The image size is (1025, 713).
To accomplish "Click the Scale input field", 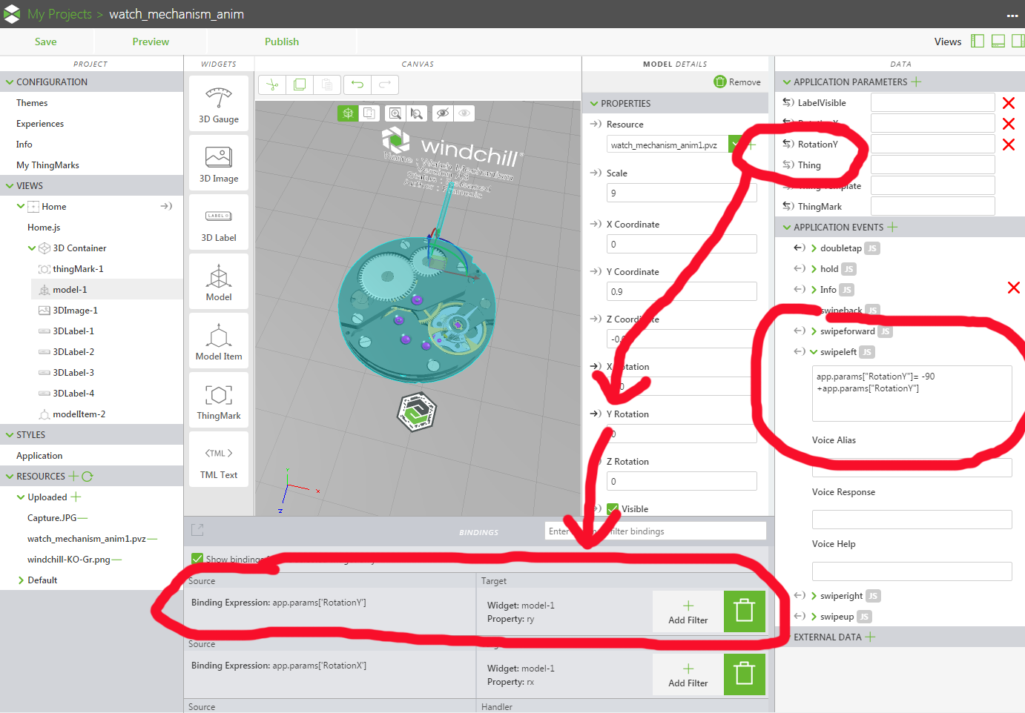I will (682, 193).
